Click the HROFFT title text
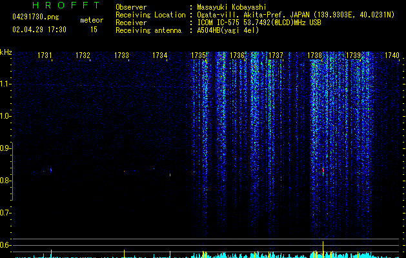The width and height of the screenshot is (406, 258). (66, 5)
